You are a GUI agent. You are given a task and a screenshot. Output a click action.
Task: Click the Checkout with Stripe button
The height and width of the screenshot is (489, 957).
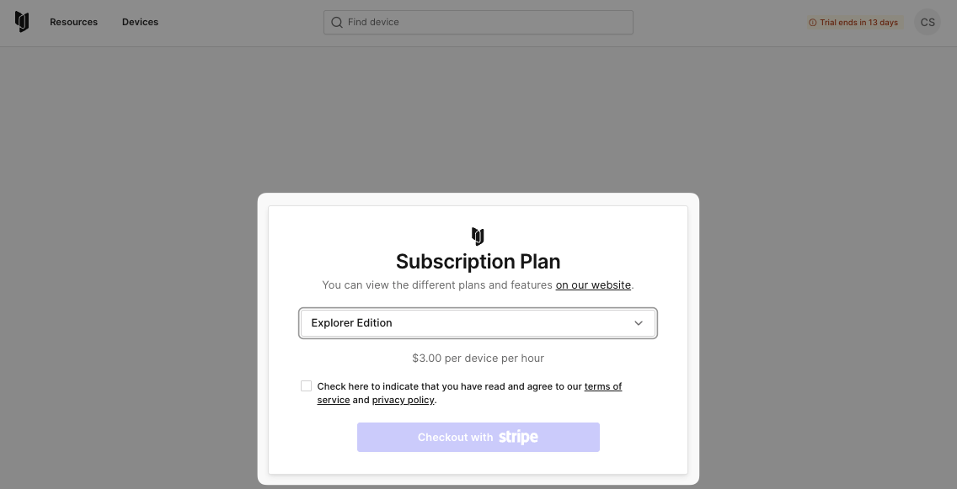click(x=478, y=437)
